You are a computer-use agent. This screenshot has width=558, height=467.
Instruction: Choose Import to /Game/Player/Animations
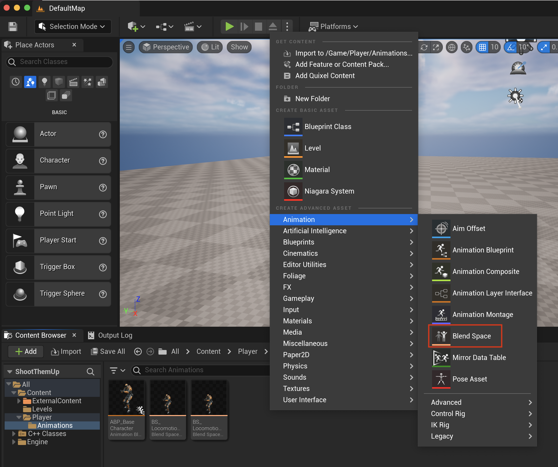pyautogui.click(x=344, y=53)
